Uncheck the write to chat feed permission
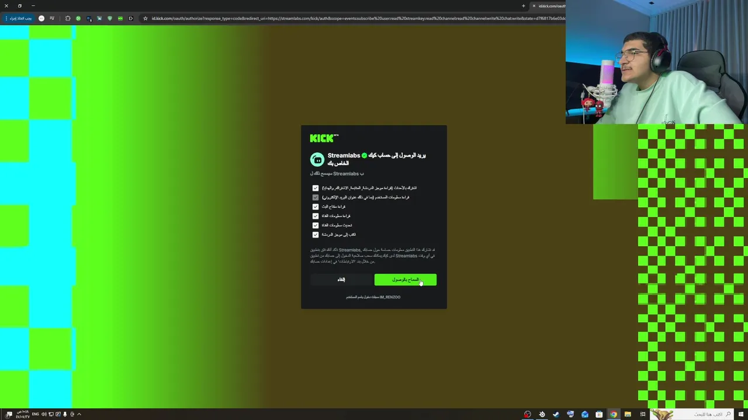748x420 pixels. [316, 235]
